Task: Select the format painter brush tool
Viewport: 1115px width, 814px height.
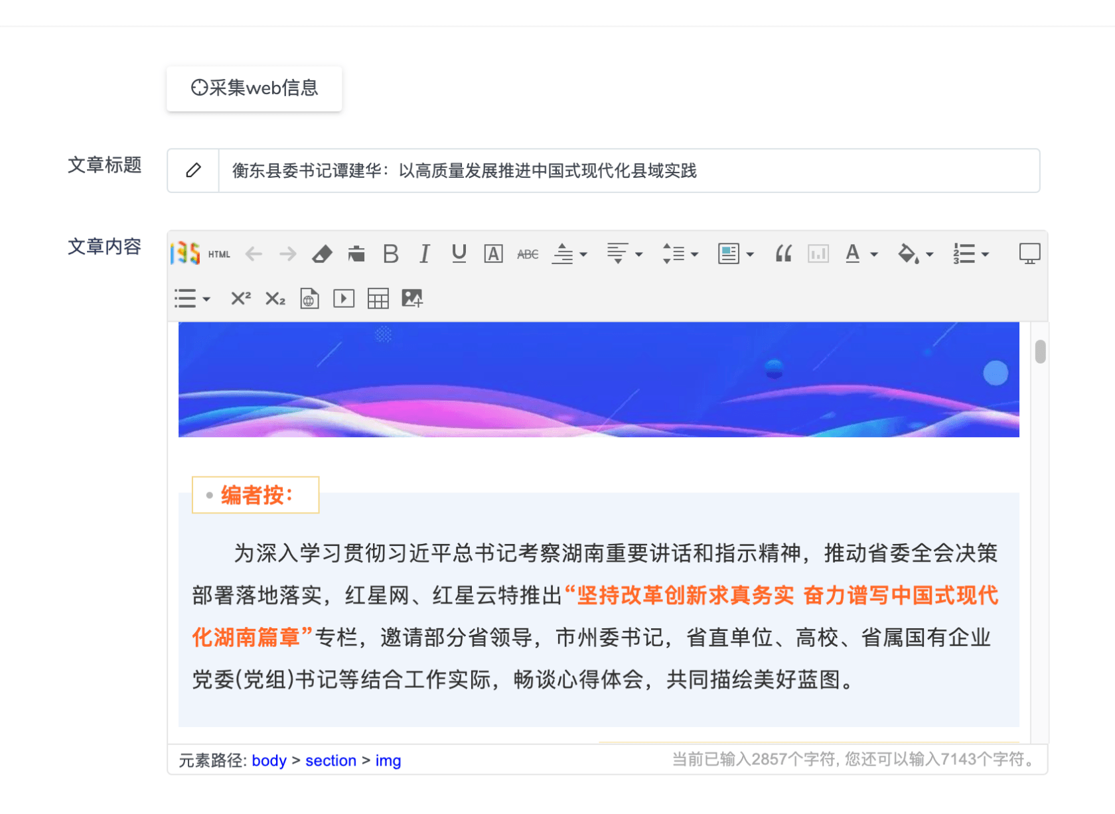Action: pyautogui.click(x=356, y=254)
